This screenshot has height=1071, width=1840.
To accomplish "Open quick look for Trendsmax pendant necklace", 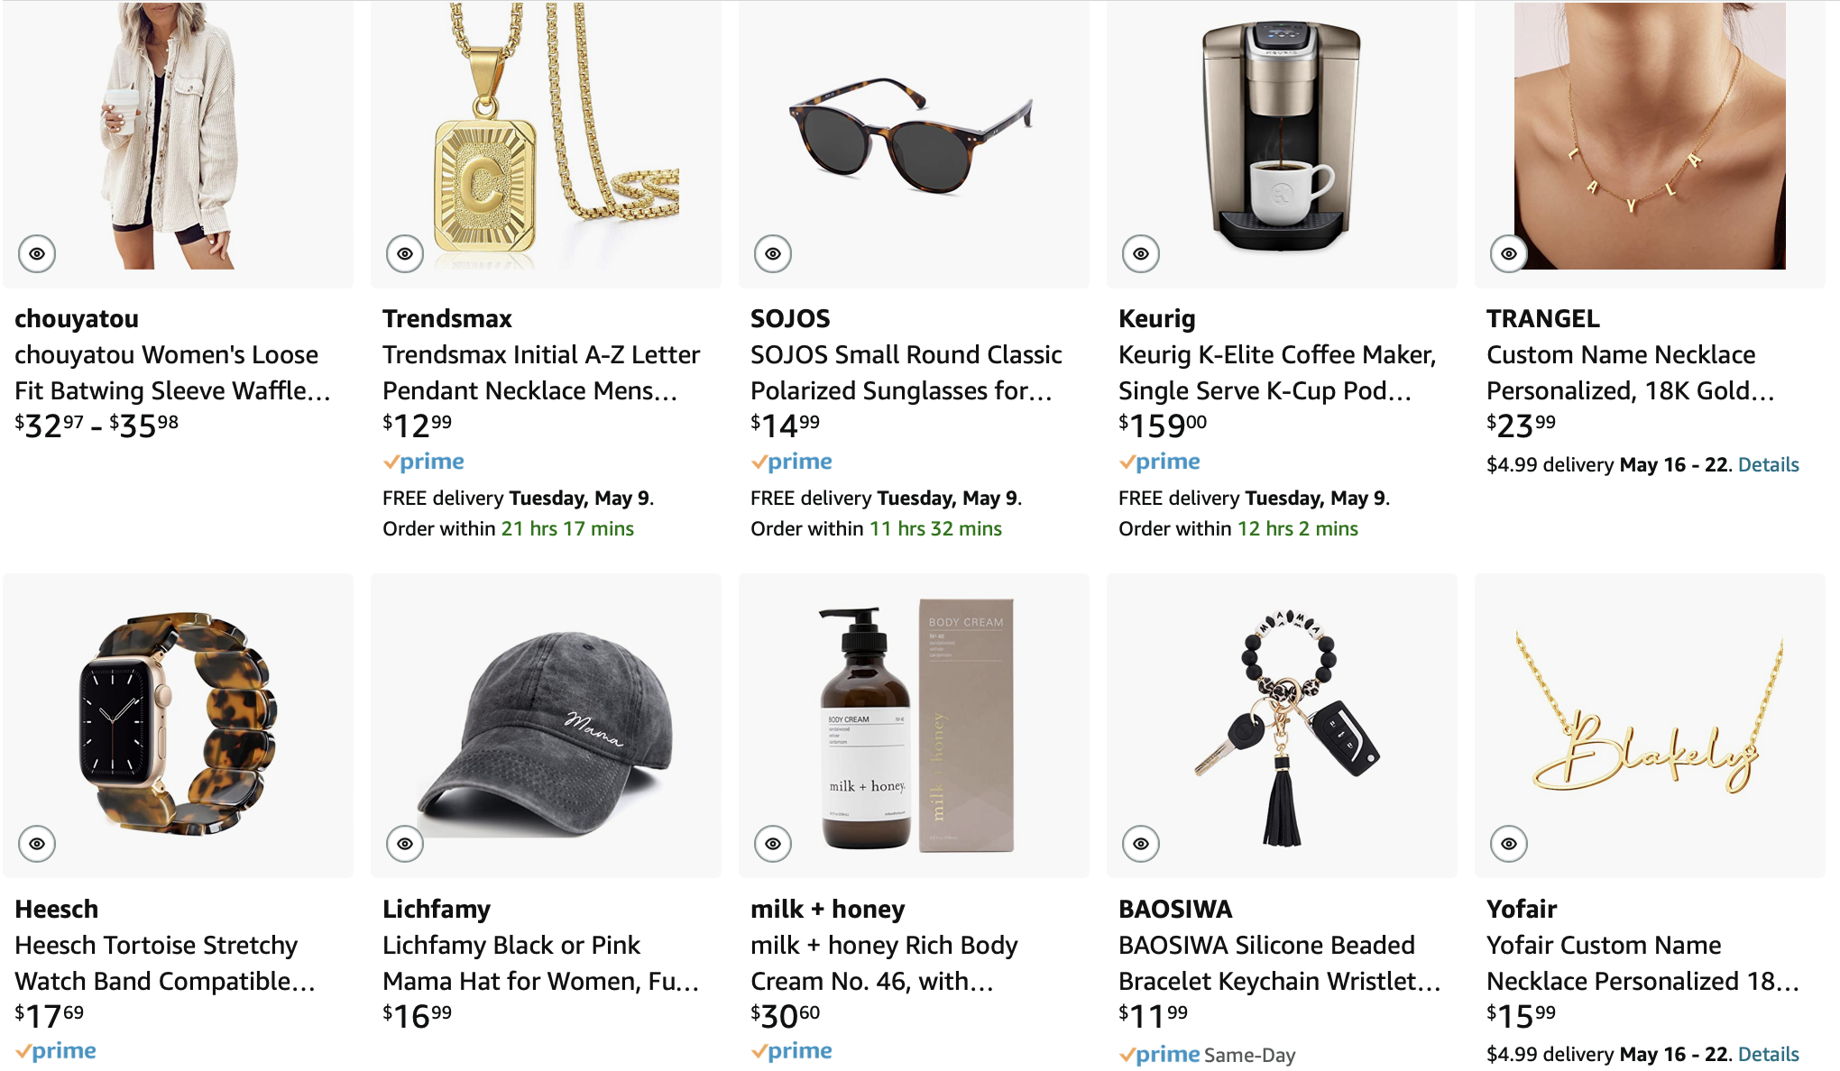I will [405, 253].
